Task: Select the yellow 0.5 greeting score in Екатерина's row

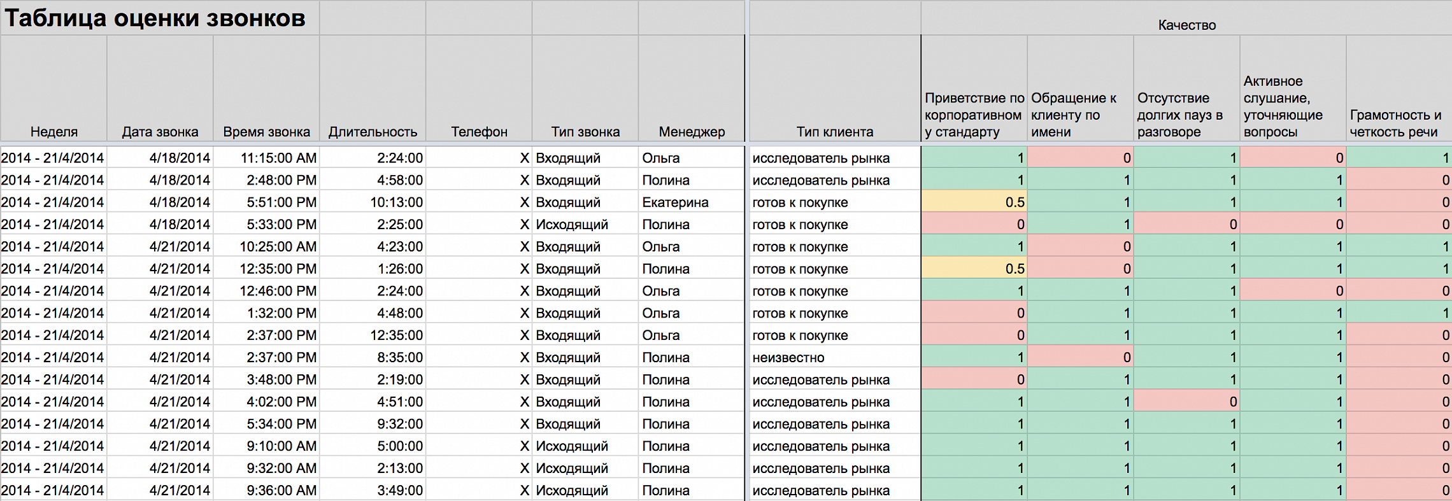Action: tap(974, 202)
